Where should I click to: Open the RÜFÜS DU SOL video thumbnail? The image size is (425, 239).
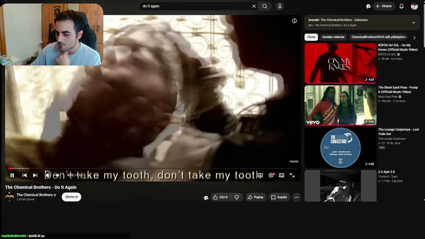tap(340, 63)
